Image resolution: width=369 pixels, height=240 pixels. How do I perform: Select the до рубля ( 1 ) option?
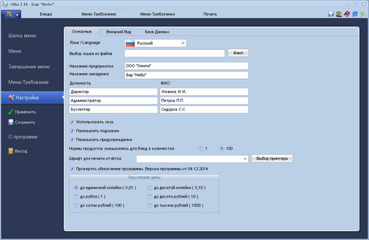(77, 196)
